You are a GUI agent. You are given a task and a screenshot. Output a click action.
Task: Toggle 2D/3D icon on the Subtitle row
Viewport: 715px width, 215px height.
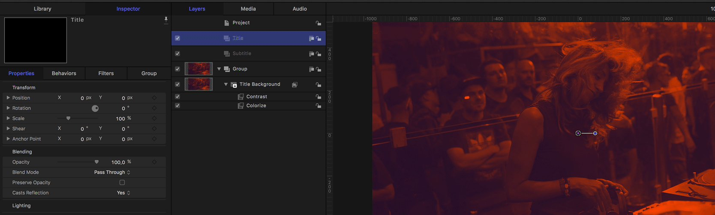tap(312, 54)
